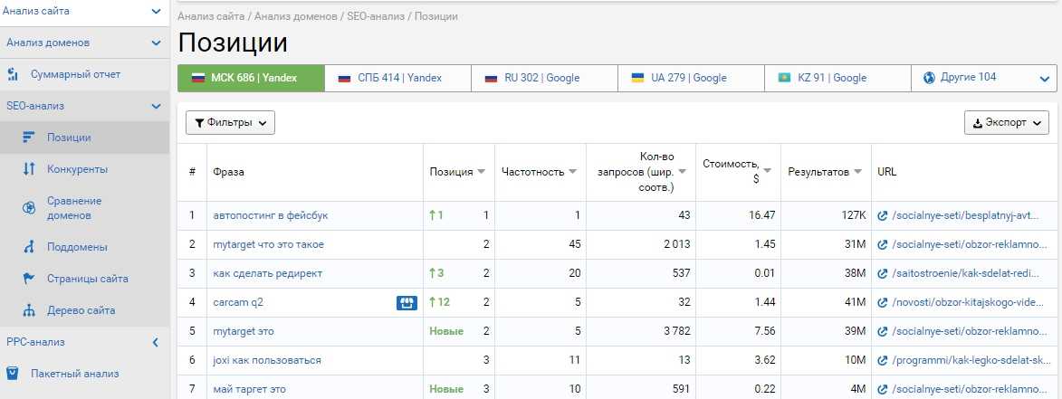Open external link icon for mytarget это row
The height and width of the screenshot is (399, 1062).
[x=882, y=332]
